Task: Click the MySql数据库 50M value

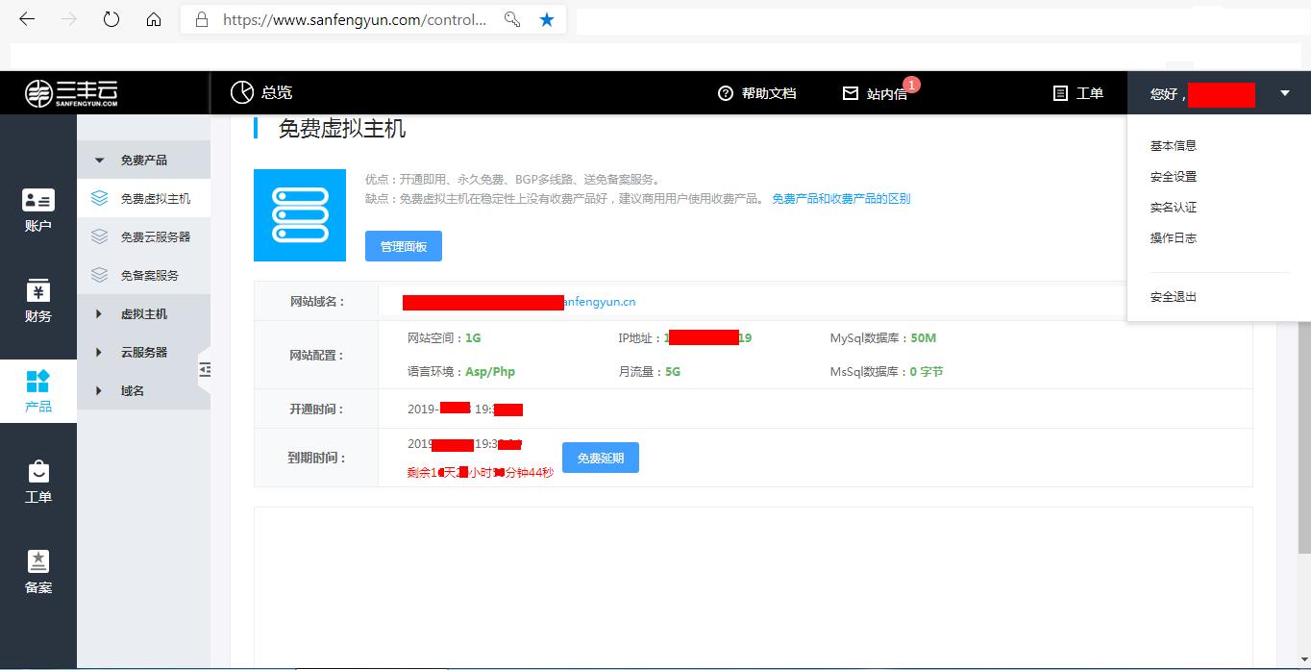Action: (924, 338)
